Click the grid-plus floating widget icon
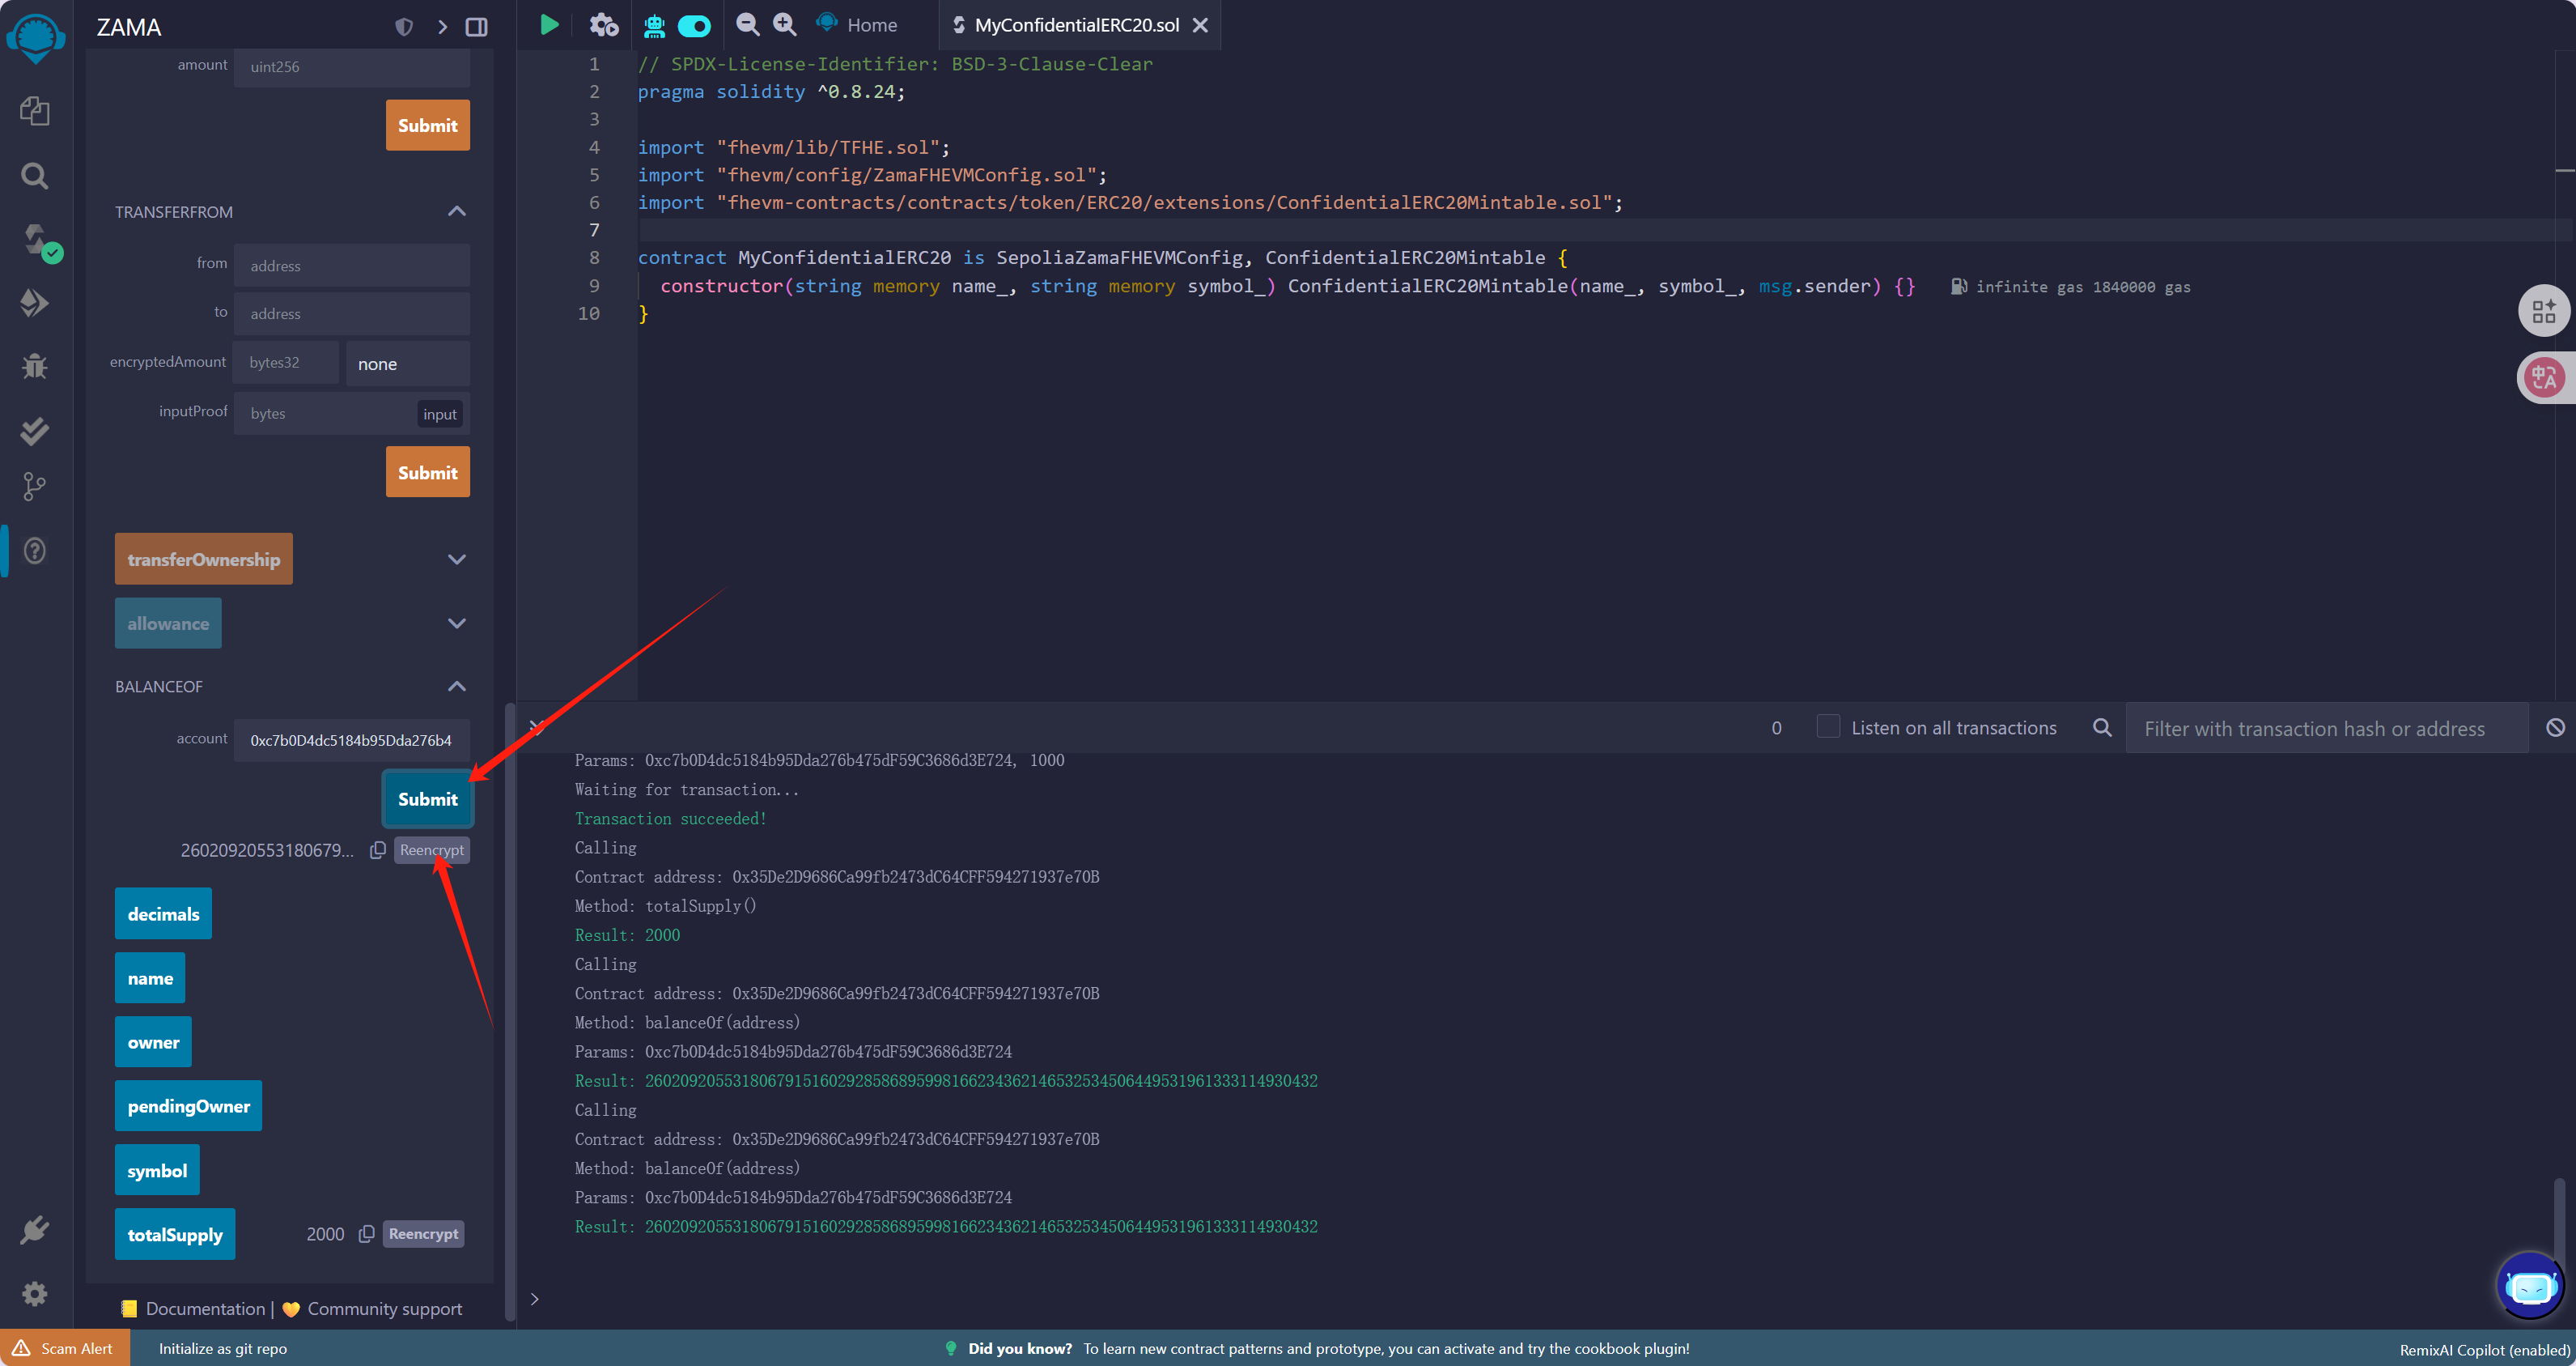 click(x=2544, y=311)
